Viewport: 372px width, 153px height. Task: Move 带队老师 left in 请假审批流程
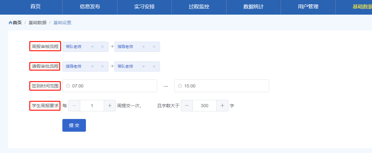(144, 66)
